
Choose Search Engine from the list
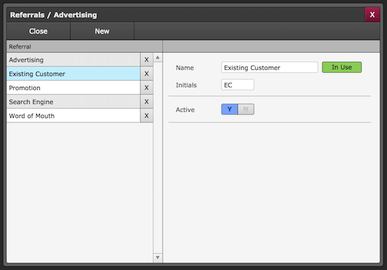click(73, 102)
